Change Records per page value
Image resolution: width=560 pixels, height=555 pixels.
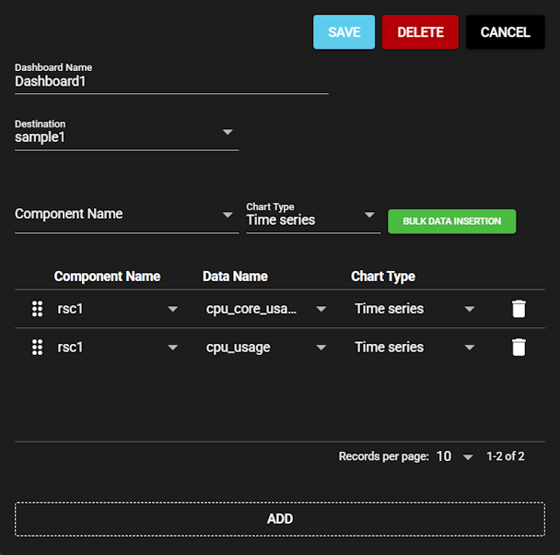pyautogui.click(x=454, y=456)
